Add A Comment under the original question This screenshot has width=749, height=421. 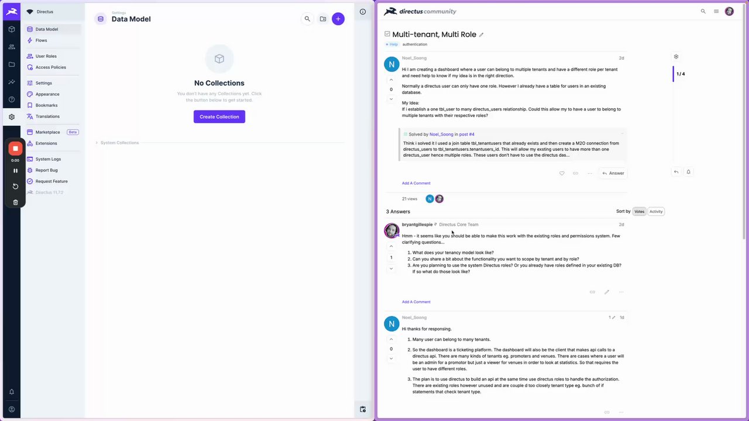click(416, 183)
